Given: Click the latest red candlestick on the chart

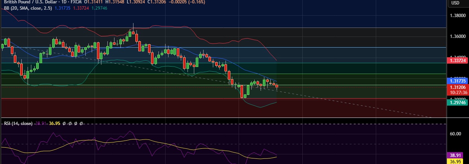Looking at the screenshot, I should [x=277, y=87].
